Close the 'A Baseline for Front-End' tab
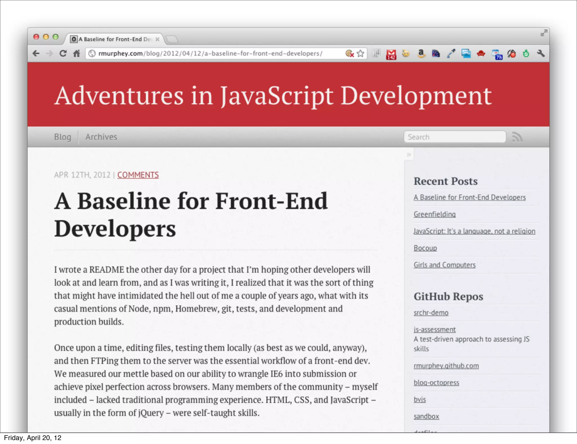 (157, 39)
